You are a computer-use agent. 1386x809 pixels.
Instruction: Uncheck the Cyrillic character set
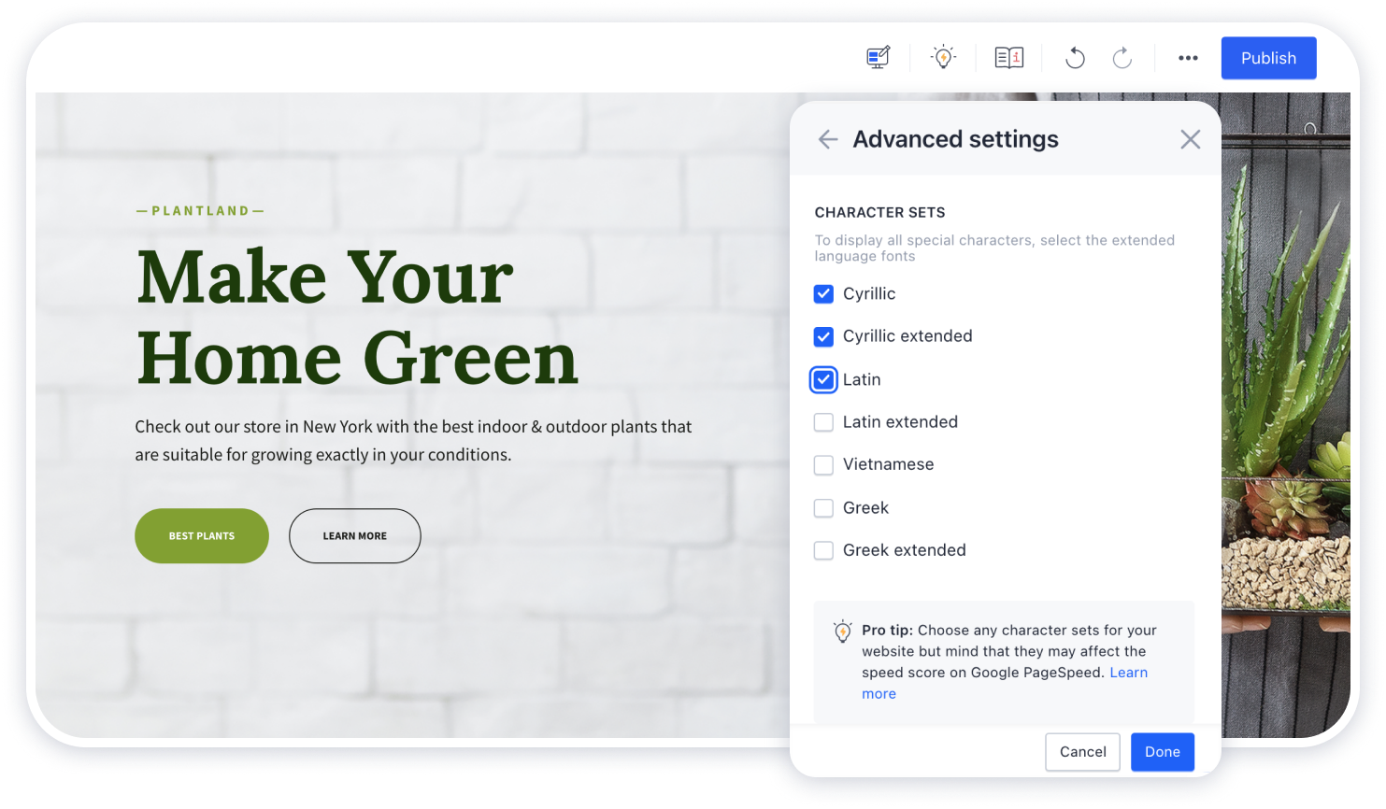[x=823, y=294]
